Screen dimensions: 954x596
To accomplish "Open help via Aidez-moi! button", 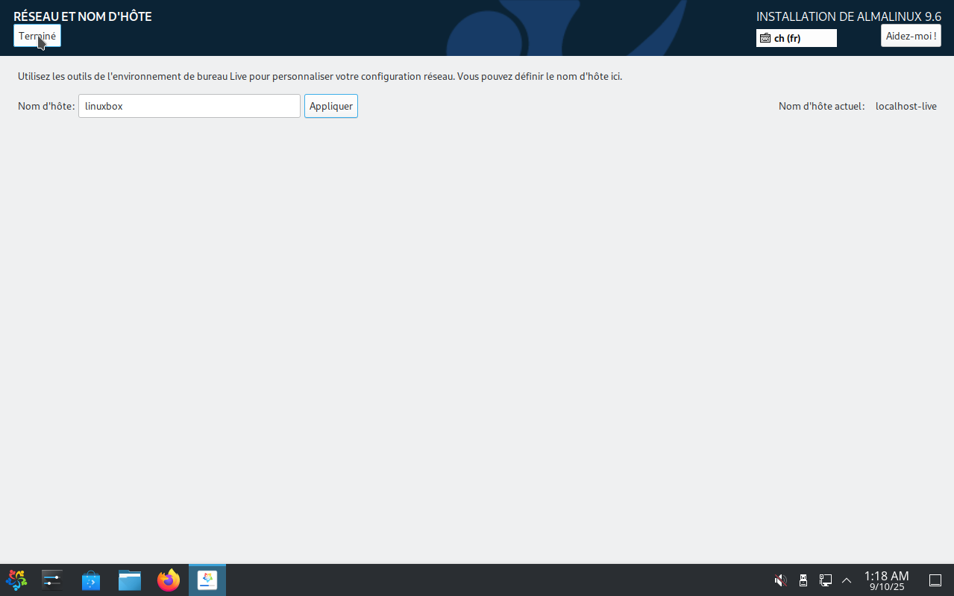I will (x=911, y=36).
